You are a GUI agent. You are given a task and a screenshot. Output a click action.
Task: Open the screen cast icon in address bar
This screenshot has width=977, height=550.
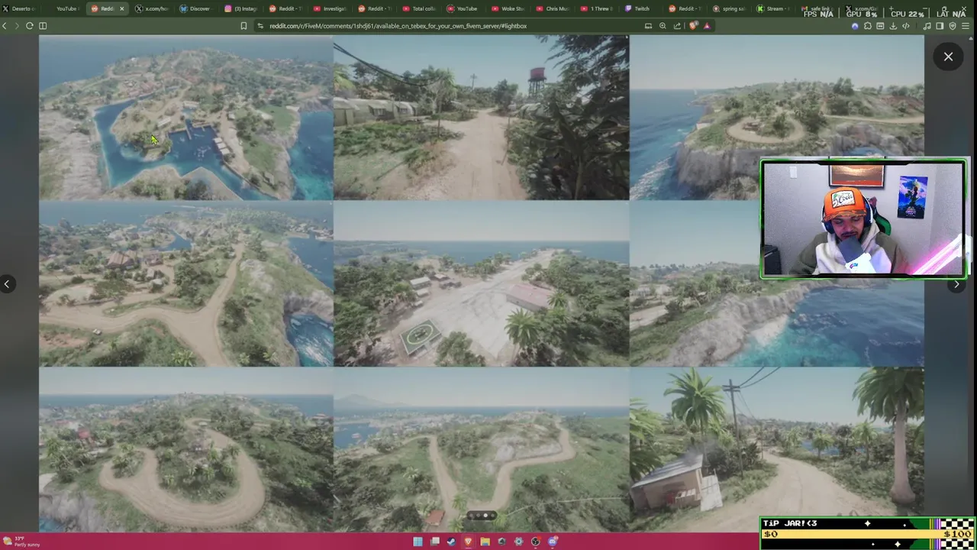(x=648, y=26)
